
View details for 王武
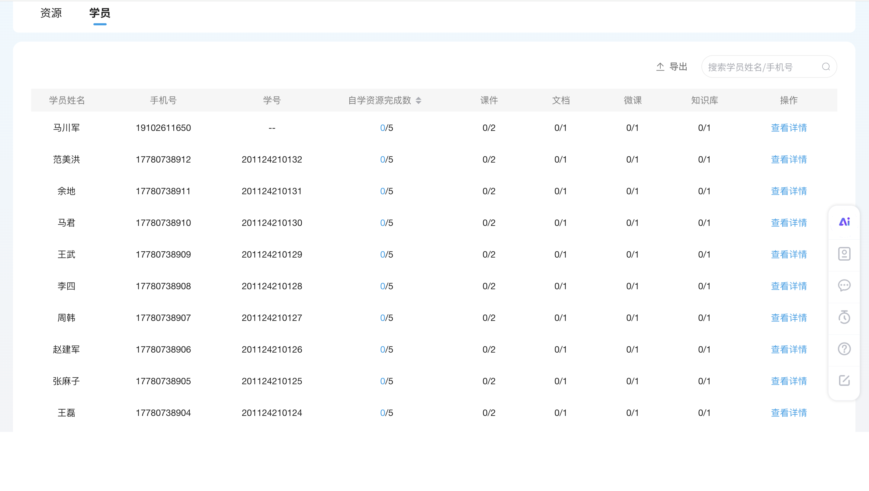click(789, 255)
